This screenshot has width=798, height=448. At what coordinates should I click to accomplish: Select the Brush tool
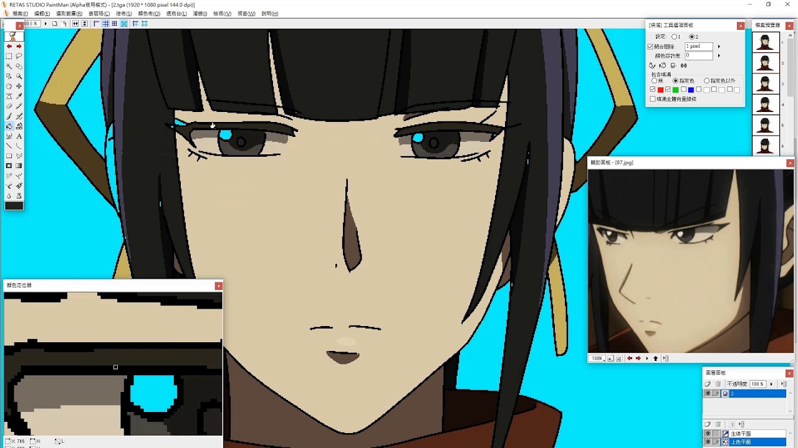(9, 116)
